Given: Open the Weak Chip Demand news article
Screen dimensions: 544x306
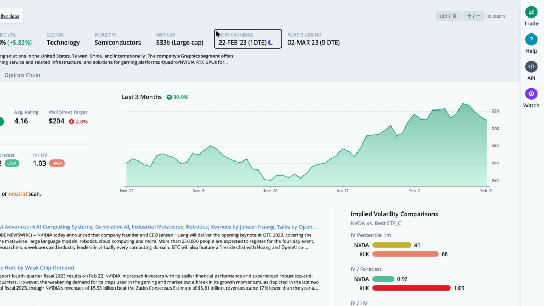Looking at the screenshot, I should [x=37, y=268].
